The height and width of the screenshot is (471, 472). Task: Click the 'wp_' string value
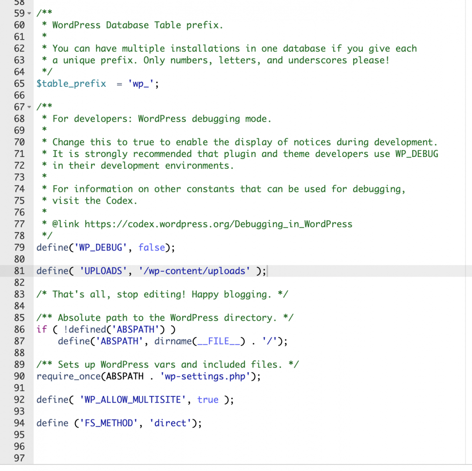coord(141,84)
